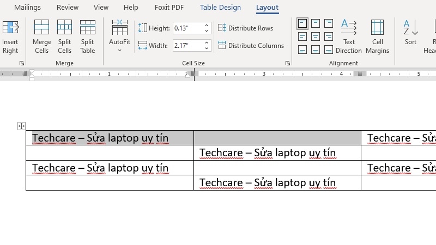Increase row Height with up arrow
Screen dimensions: 436x245
pyautogui.click(x=207, y=25)
